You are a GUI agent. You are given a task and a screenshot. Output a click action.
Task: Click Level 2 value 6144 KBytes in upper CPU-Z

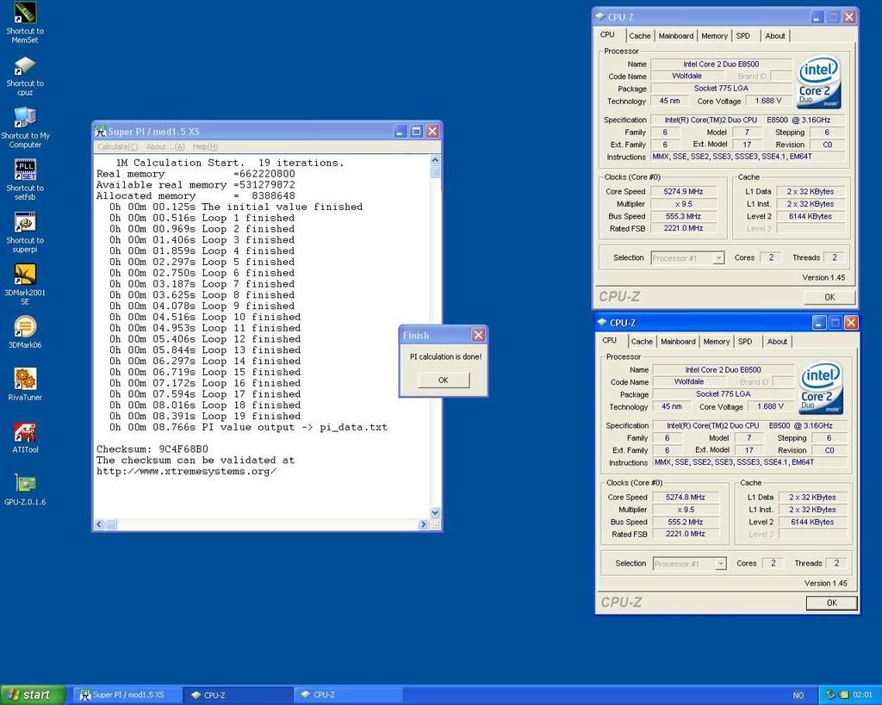(811, 216)
